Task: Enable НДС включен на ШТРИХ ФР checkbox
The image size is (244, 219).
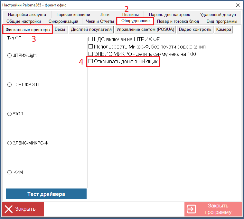Action: pos(91,39)
